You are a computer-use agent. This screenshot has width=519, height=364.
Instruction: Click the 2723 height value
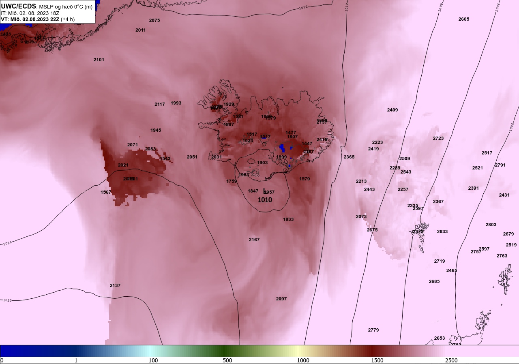tap(438, 138)
